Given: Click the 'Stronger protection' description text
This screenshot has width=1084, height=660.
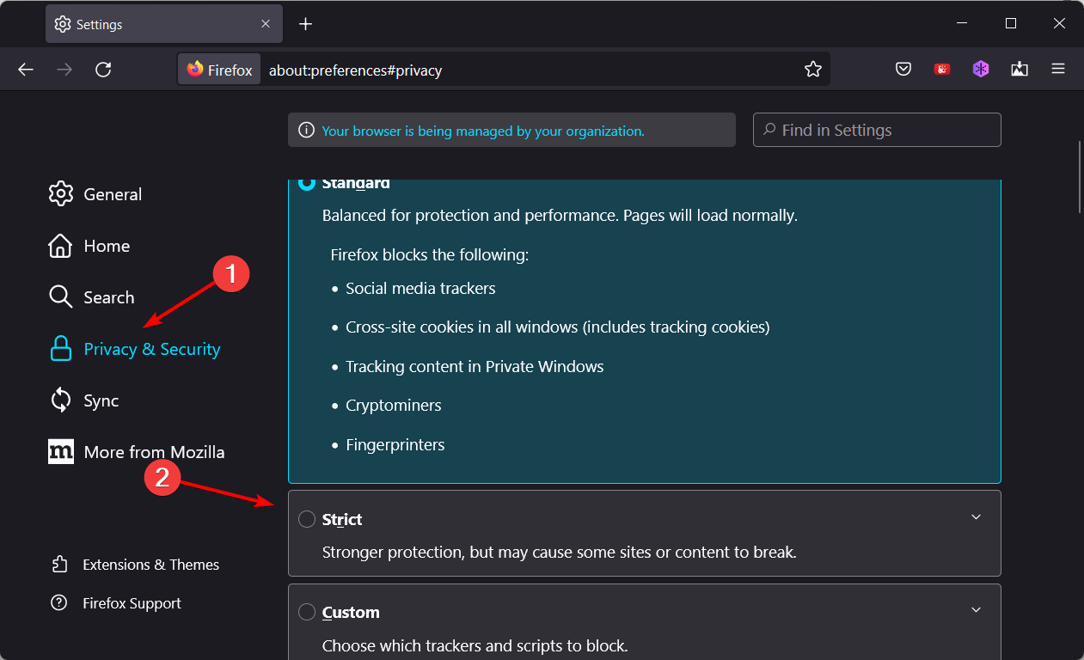Looking at the screenshot, I should click(x=560, y=553).
